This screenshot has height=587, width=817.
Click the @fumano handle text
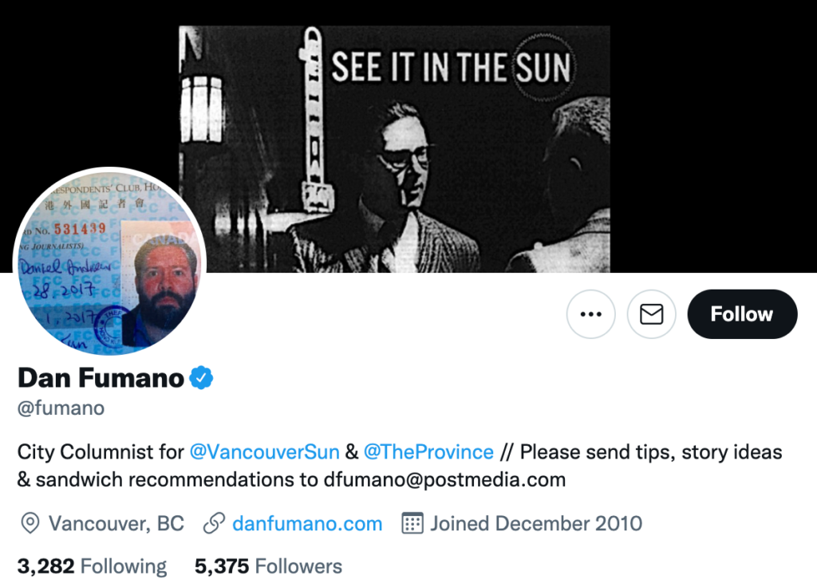(x=61, y=408)
